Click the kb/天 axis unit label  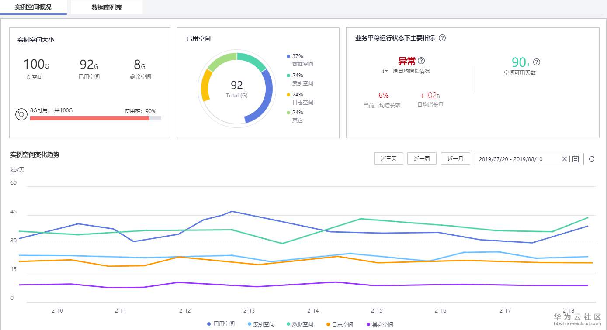coord(17,169)
